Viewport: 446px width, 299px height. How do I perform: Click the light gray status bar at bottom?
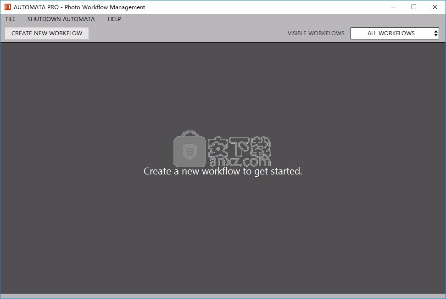[223, 296]
